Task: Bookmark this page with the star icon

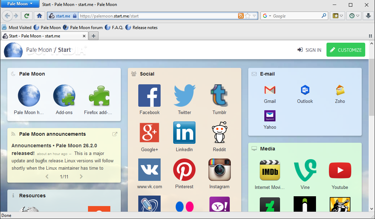Action: pos(248,16)
